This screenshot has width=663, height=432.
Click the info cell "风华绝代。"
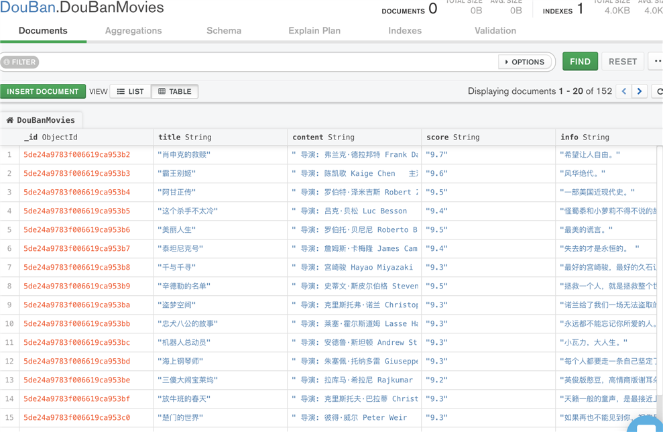606,173
